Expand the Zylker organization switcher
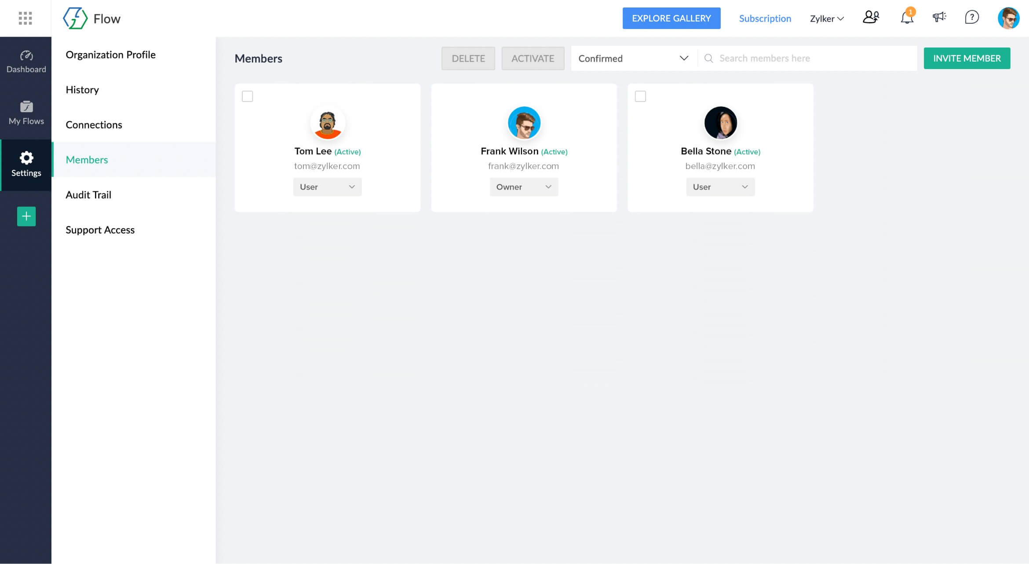 [x=827, y=18]
